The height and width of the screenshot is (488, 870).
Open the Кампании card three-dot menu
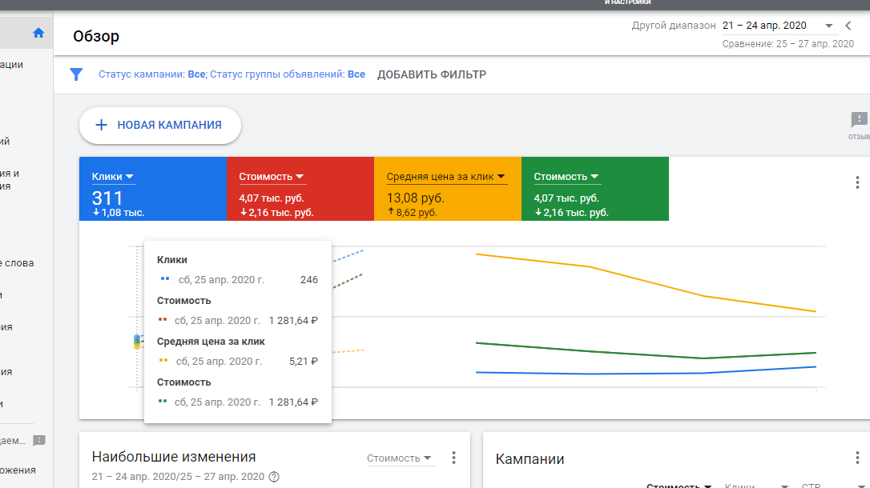click(x=857, y=458)
